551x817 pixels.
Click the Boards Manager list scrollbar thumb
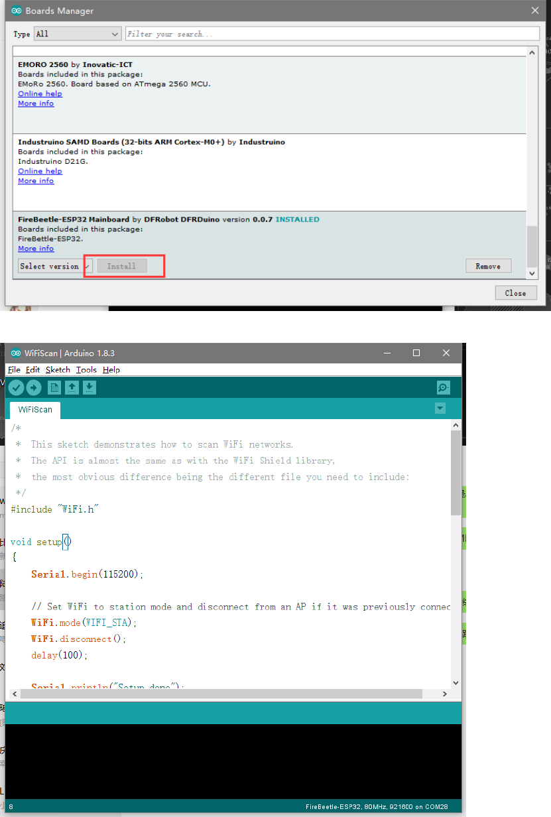(532, 246)
